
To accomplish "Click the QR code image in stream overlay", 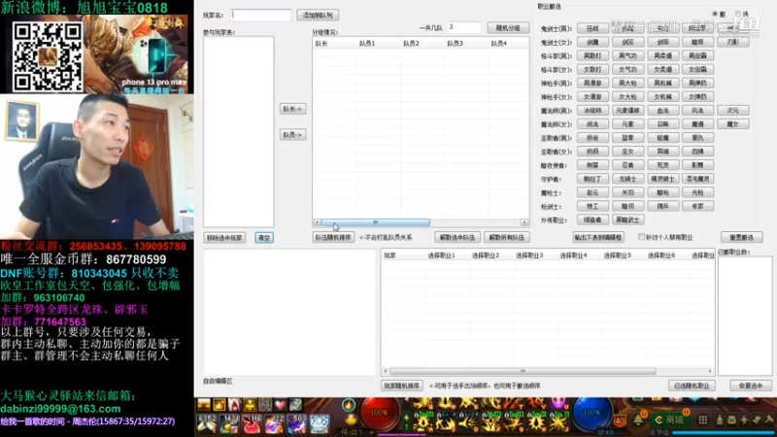I will point(48,57).
